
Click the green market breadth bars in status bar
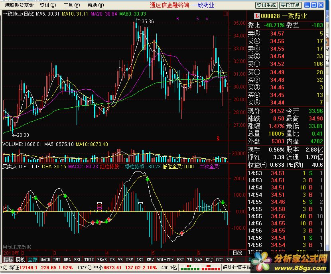[190, 268]
